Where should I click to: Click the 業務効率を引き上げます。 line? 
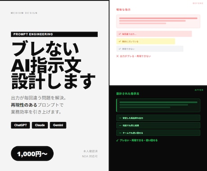tap(36, 112)
